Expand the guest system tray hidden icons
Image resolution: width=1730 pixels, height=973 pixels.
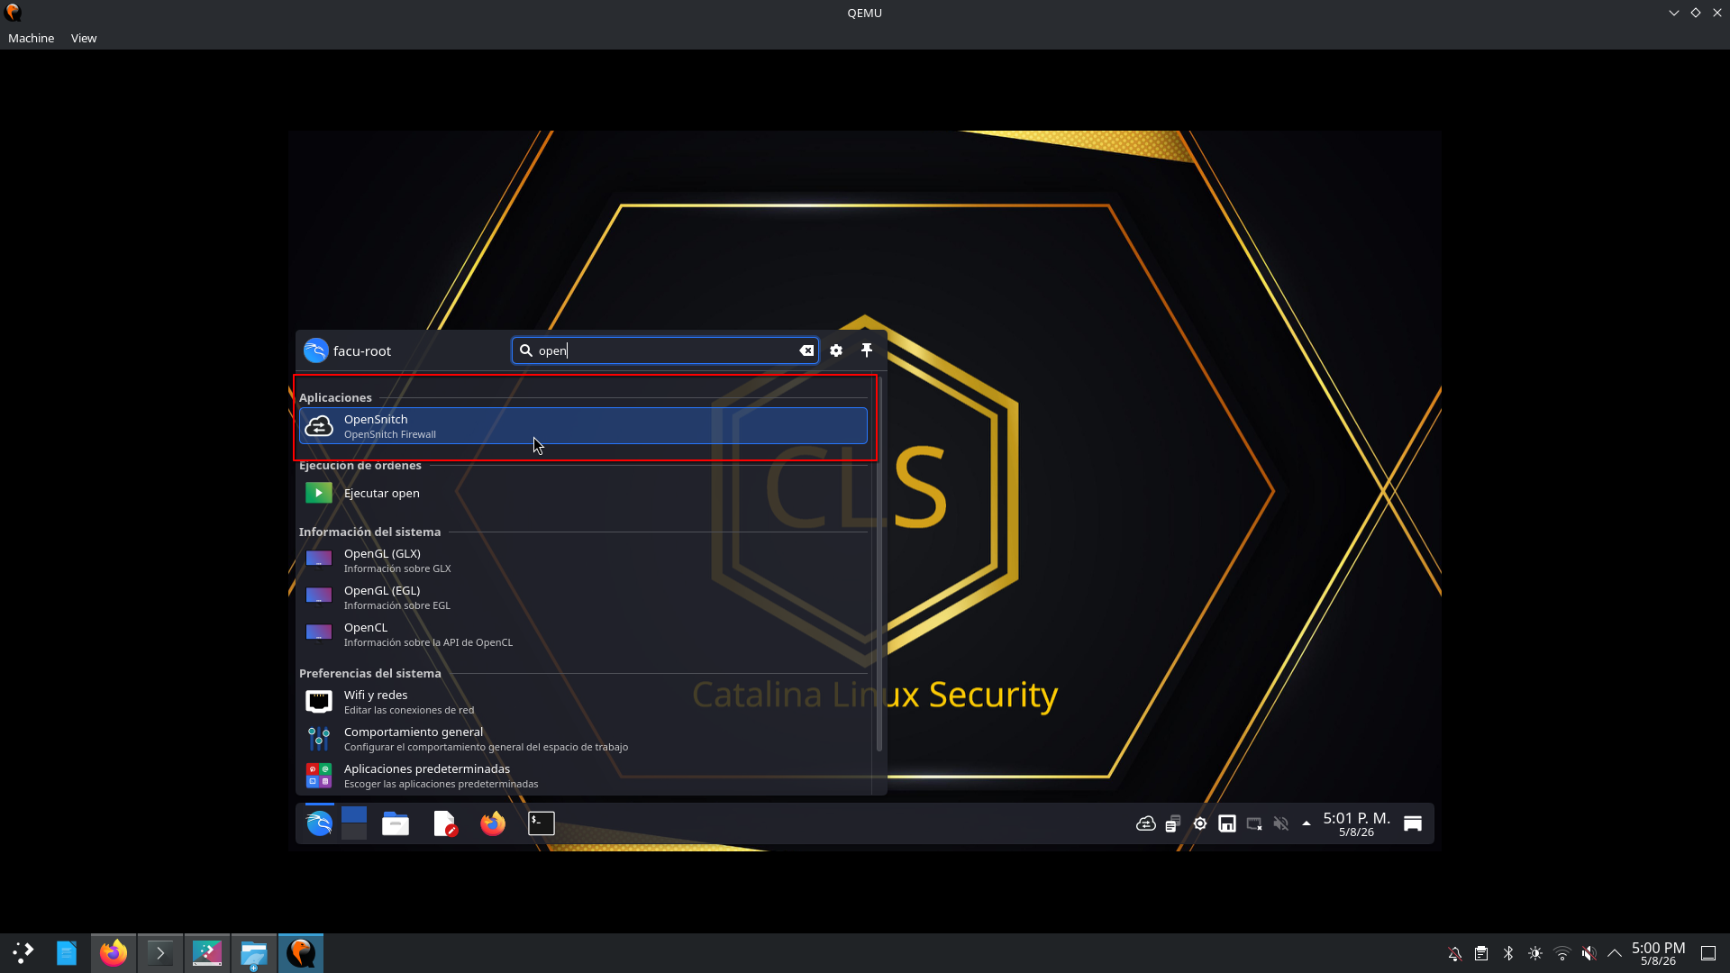(x=1307, y=823)
